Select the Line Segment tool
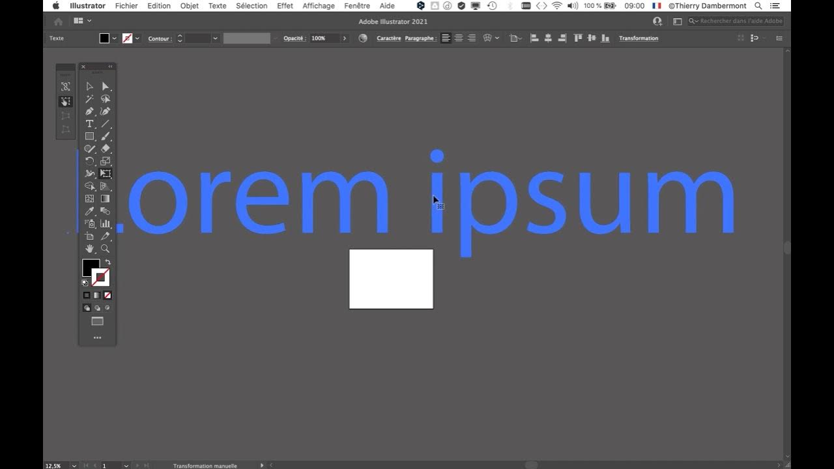 [x=106, y=124]
